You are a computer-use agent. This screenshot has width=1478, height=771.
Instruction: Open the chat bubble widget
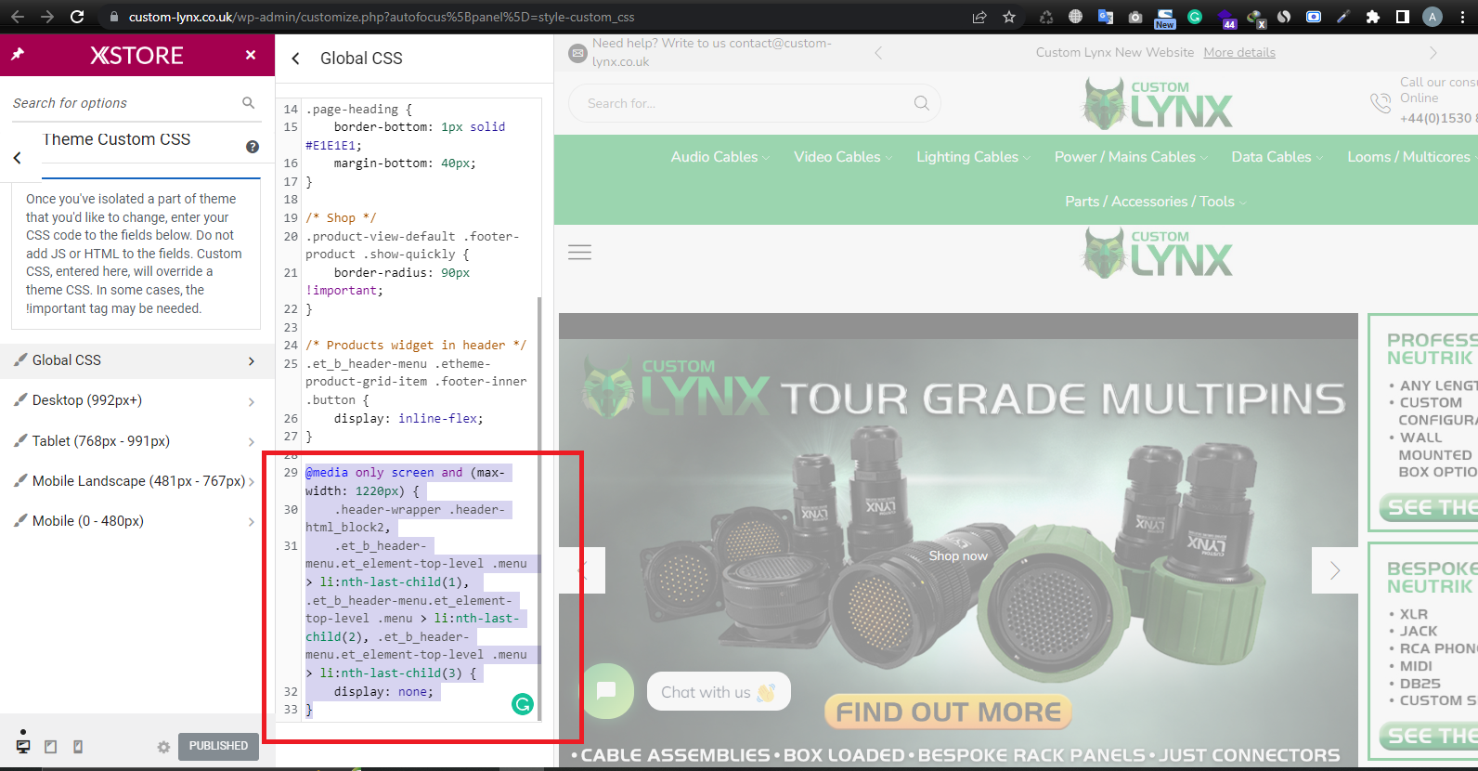[x=606, y=690]
